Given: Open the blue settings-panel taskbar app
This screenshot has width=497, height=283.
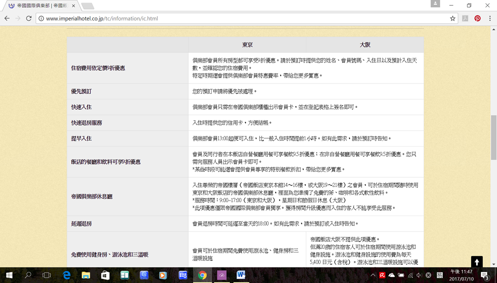Looking at the screenshot, I should click(x=182, y=275).
